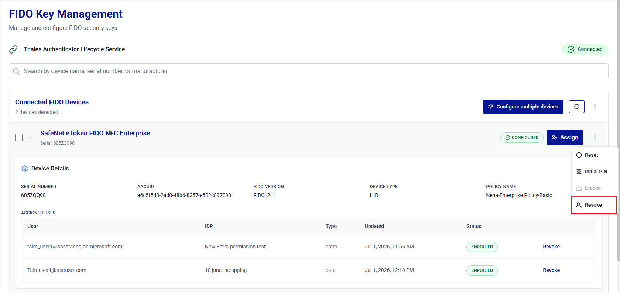This screenshot has height=293, width=620.
Task: Click the link icon beside Thales Authenticator
Action: click(x=13, y=49)
